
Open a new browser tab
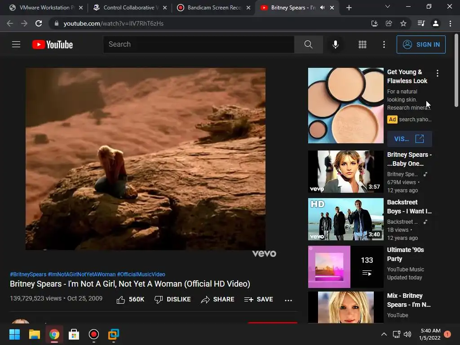click(349, 8)
